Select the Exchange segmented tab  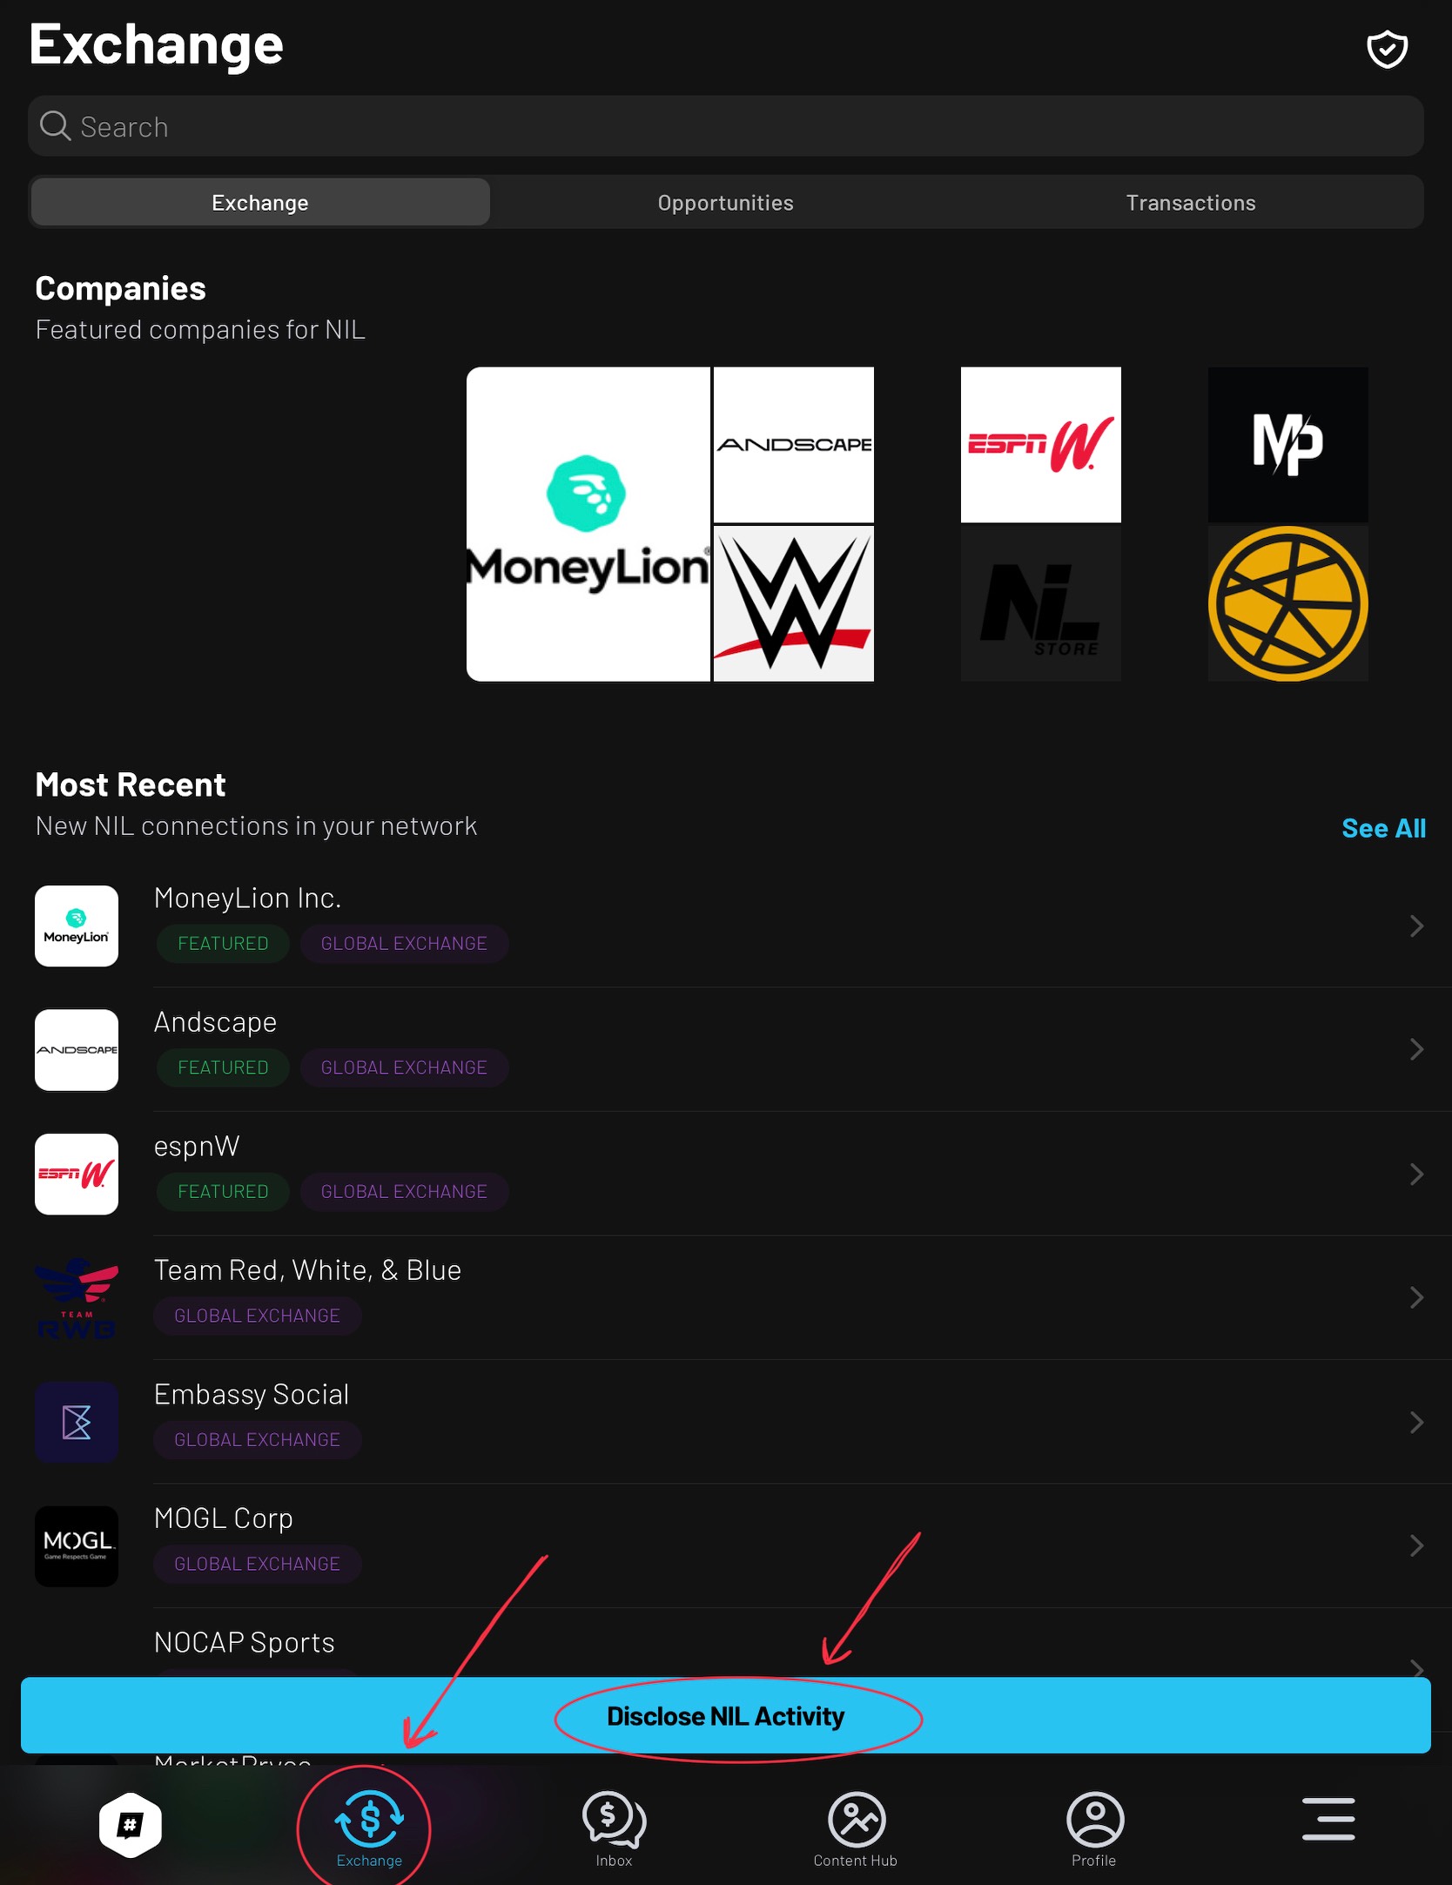point(260,203)
